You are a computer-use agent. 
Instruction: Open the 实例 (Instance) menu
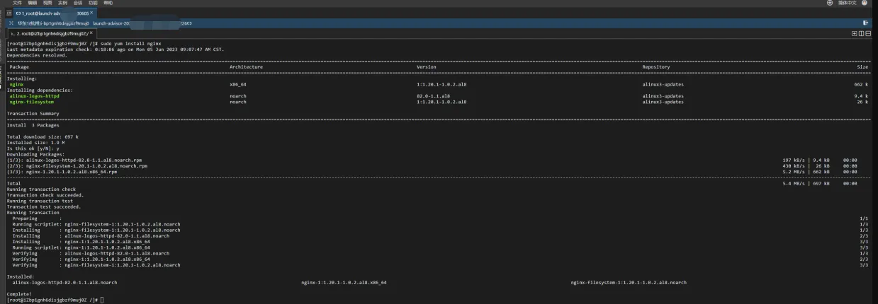pos(63,3)
